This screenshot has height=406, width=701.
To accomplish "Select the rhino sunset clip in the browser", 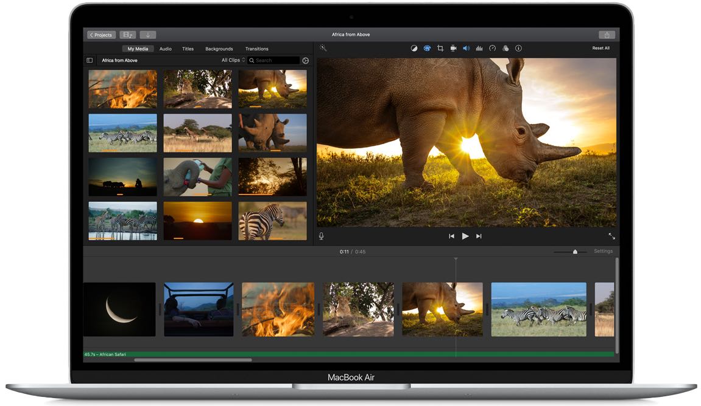I will (x=273, y=89).
